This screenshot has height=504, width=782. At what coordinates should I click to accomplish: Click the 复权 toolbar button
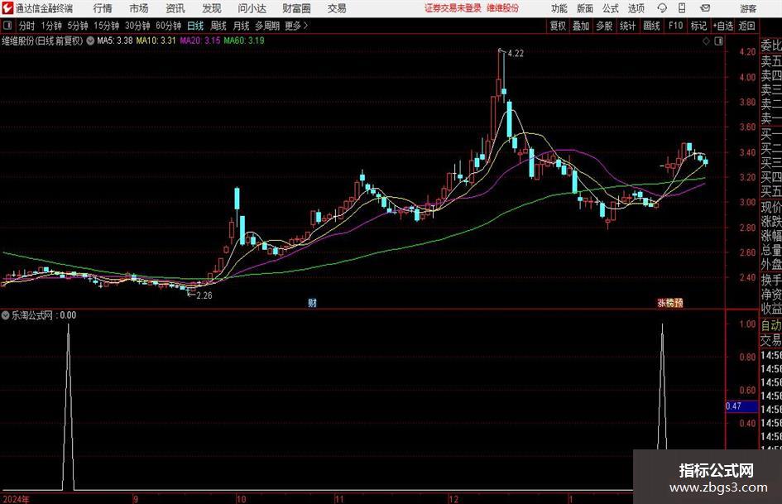pos(558,26)
